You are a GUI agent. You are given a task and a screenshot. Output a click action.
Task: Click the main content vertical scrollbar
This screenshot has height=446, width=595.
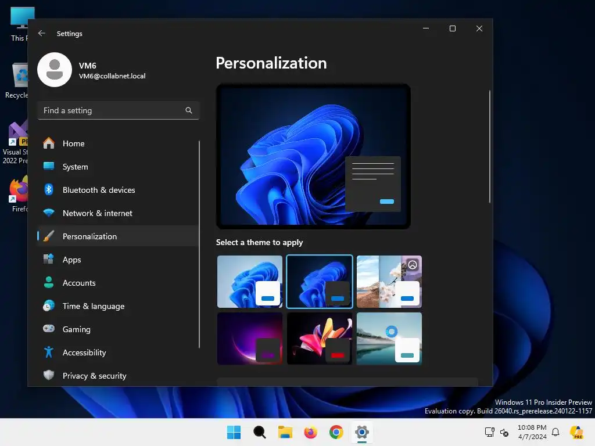click(489, 146)
